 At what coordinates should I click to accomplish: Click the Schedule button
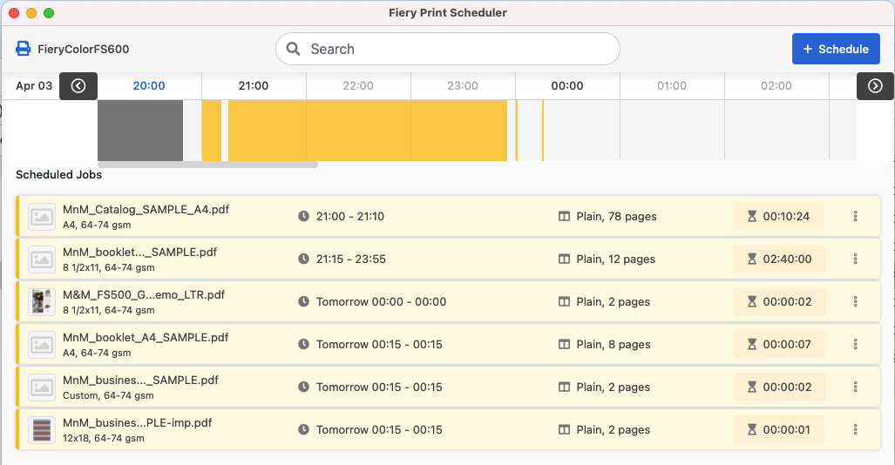click(836, 49)
